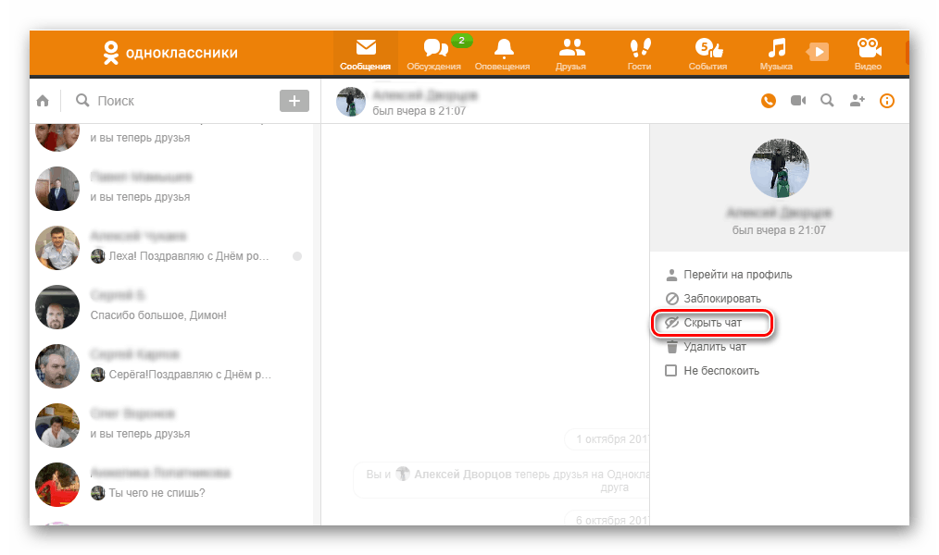
Task: Toggle the chat info panel icon
Action: (x=887, y=101)
